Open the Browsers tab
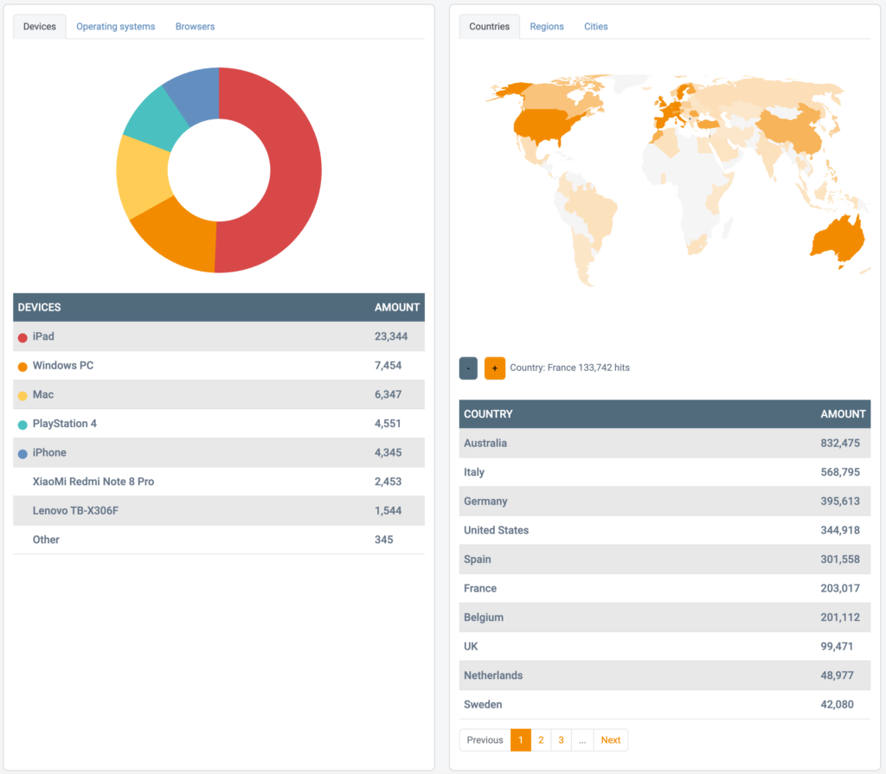Viewport: 886px width, 774px height. [195, 26]
